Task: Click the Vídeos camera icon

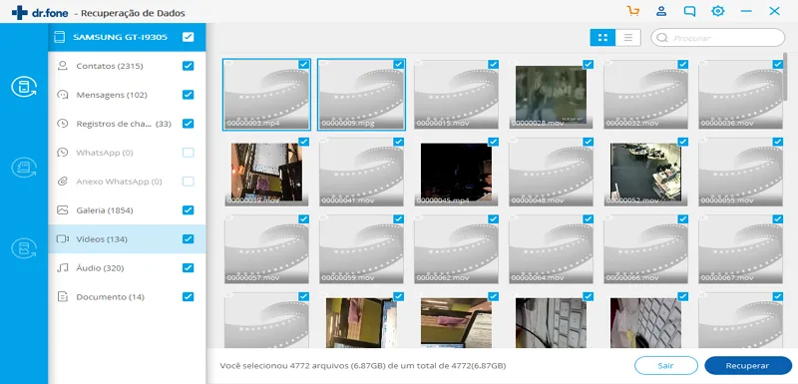Action: pos(63,239)
